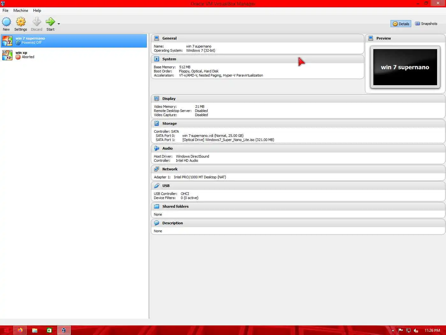Select win 7 supernano virtual machine

[x=74, y=41]
